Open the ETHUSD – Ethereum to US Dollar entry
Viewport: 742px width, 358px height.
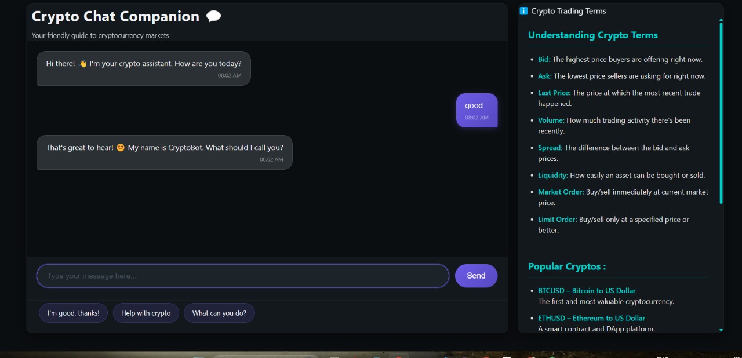(591, 318)
